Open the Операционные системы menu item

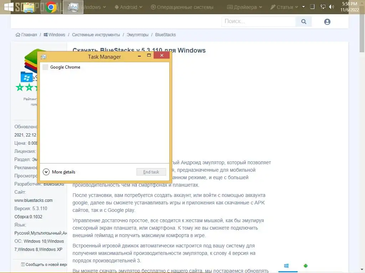[x=182, y=7]
